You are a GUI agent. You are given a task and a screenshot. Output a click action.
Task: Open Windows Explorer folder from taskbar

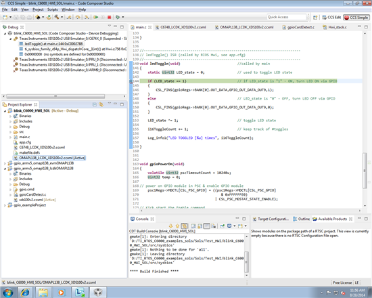tap(43, 293)
